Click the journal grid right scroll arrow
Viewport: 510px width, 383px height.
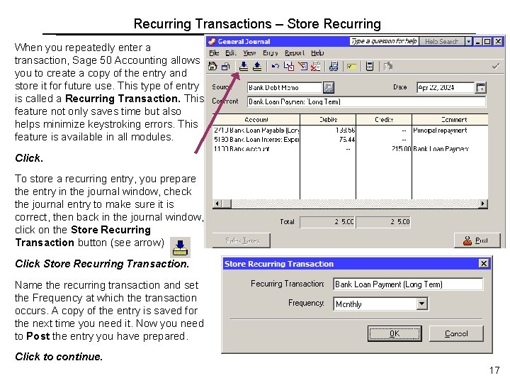pyautogui.click(x=482, y=204)
